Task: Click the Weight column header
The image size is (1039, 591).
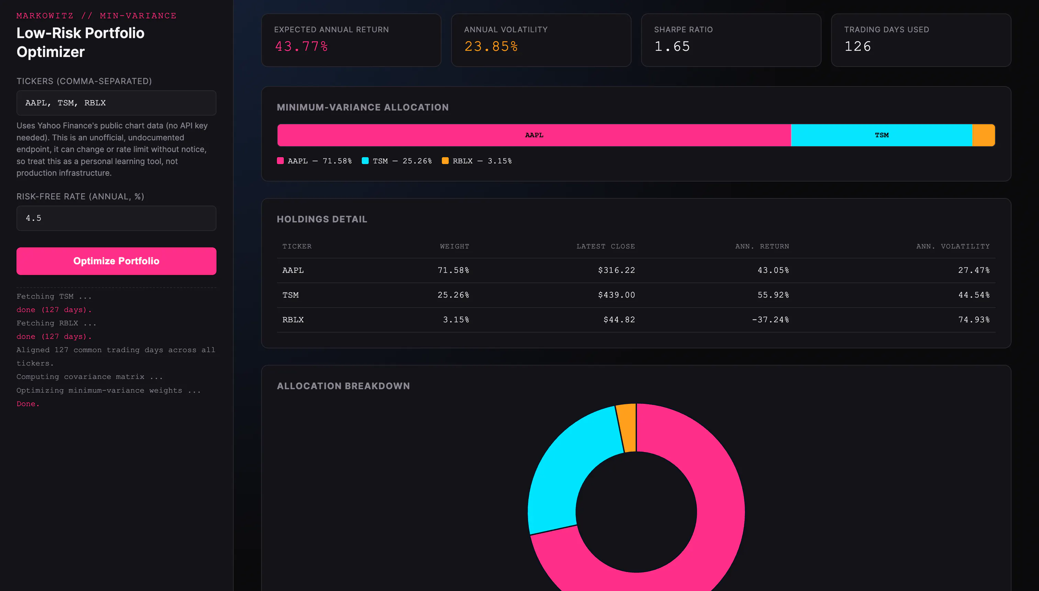Action: pos(455,246)
